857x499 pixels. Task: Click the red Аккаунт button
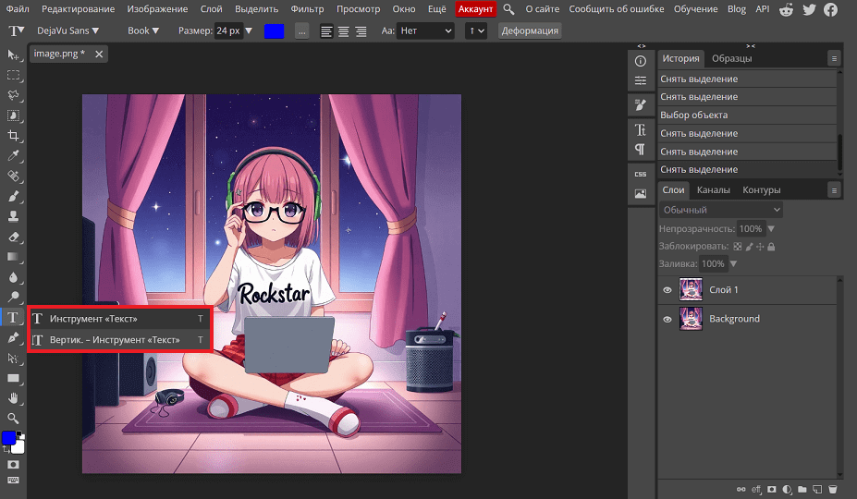tap(476, 8)
